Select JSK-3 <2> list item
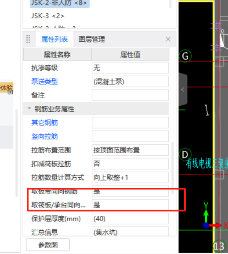The width and height of the screenshot is (228, 254). coord(48,16)
